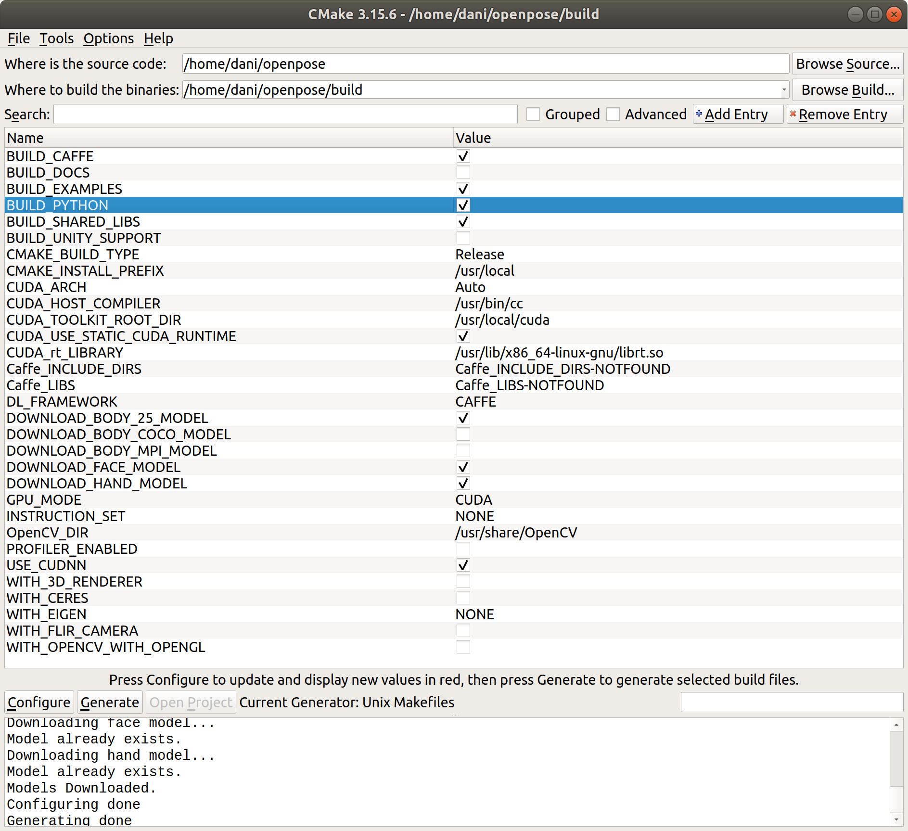This screenshot has height=831, width=908.
Task: Open the Tools menu
Action: point(56,38)
